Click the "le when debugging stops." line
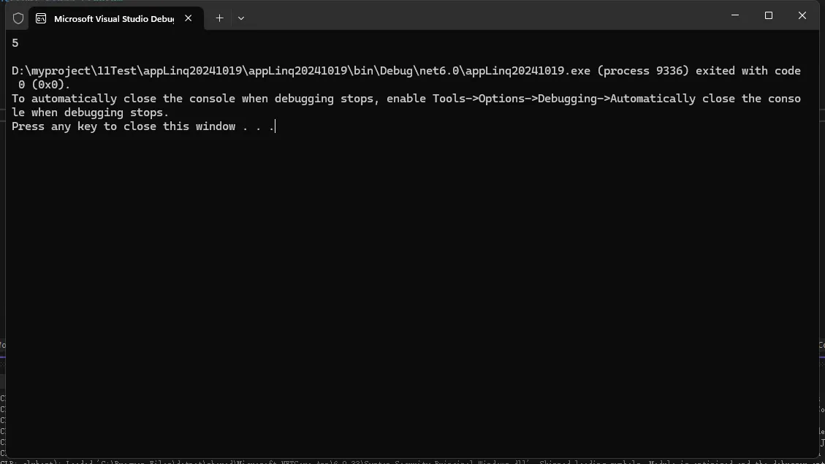 [90, 113]
